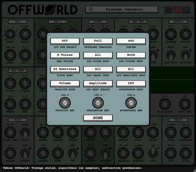The image size is (196, 172).
Task: Open the LFO BPM Select dropdown showing Off
Action: pyautogui.click(x=65, y=41)
